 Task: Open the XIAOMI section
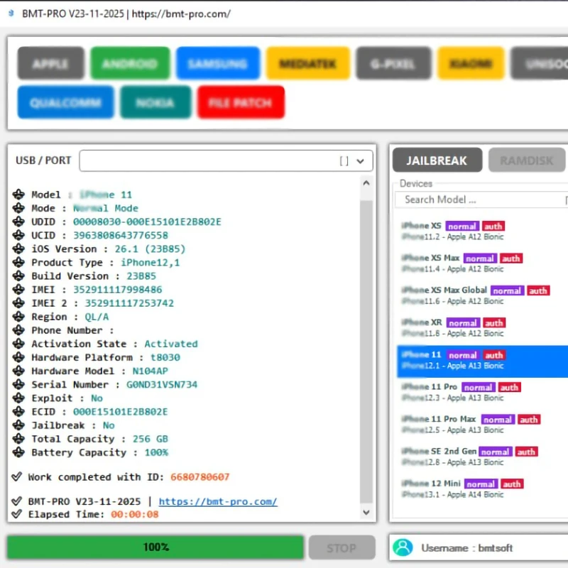pyautogui.click(x=471, y=63)
